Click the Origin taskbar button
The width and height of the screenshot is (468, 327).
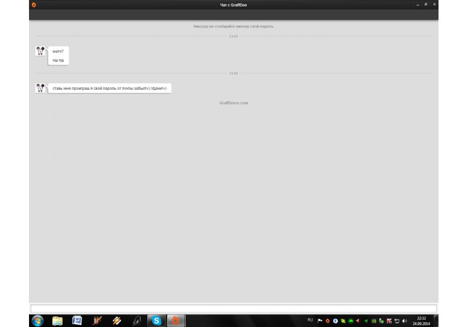[176, 320]
